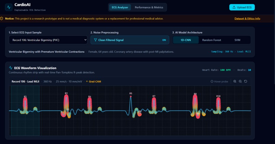
Task: Click the Beats count value 10
Action: [249, 70]
